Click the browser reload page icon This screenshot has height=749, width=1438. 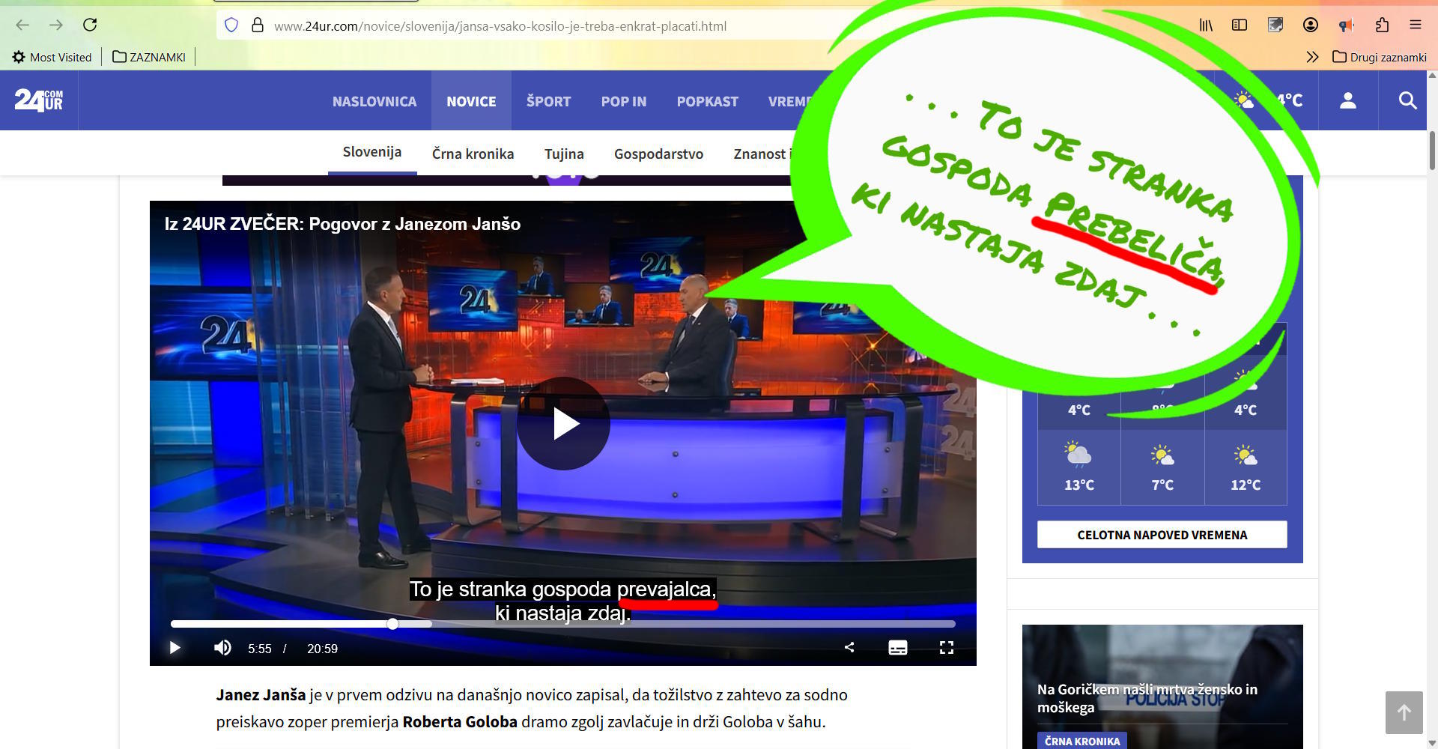[90, 25]
